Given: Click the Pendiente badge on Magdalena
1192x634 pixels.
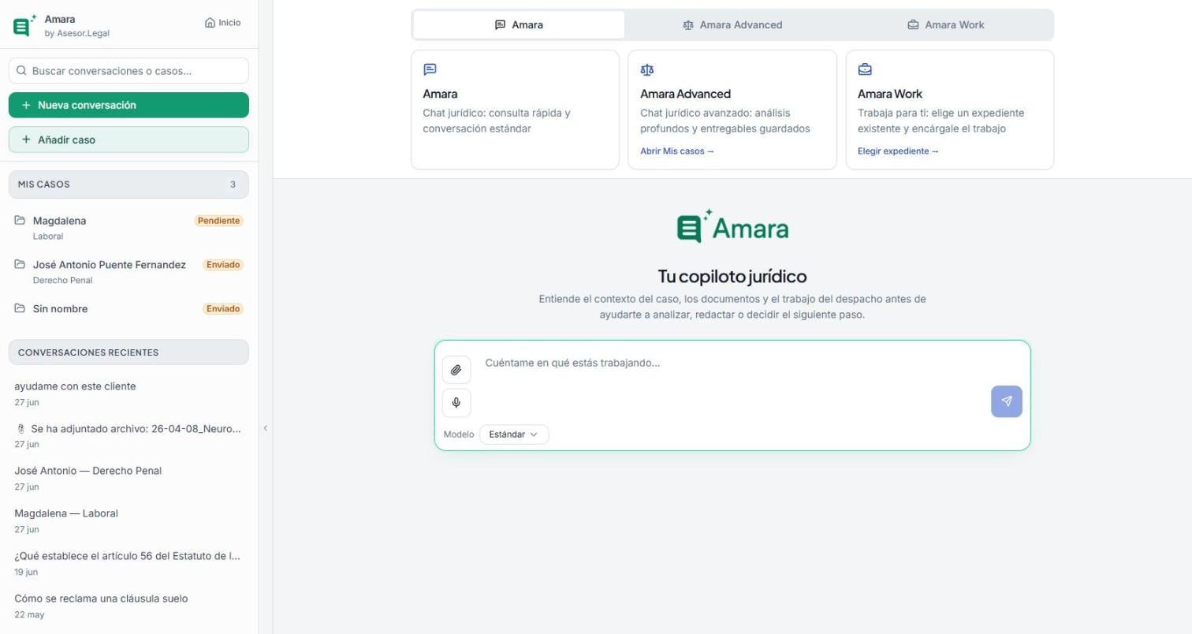Looking at the screenshot, I should 218,221.
